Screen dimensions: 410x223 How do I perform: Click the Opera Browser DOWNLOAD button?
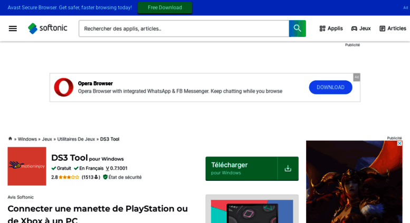[330, 87]
